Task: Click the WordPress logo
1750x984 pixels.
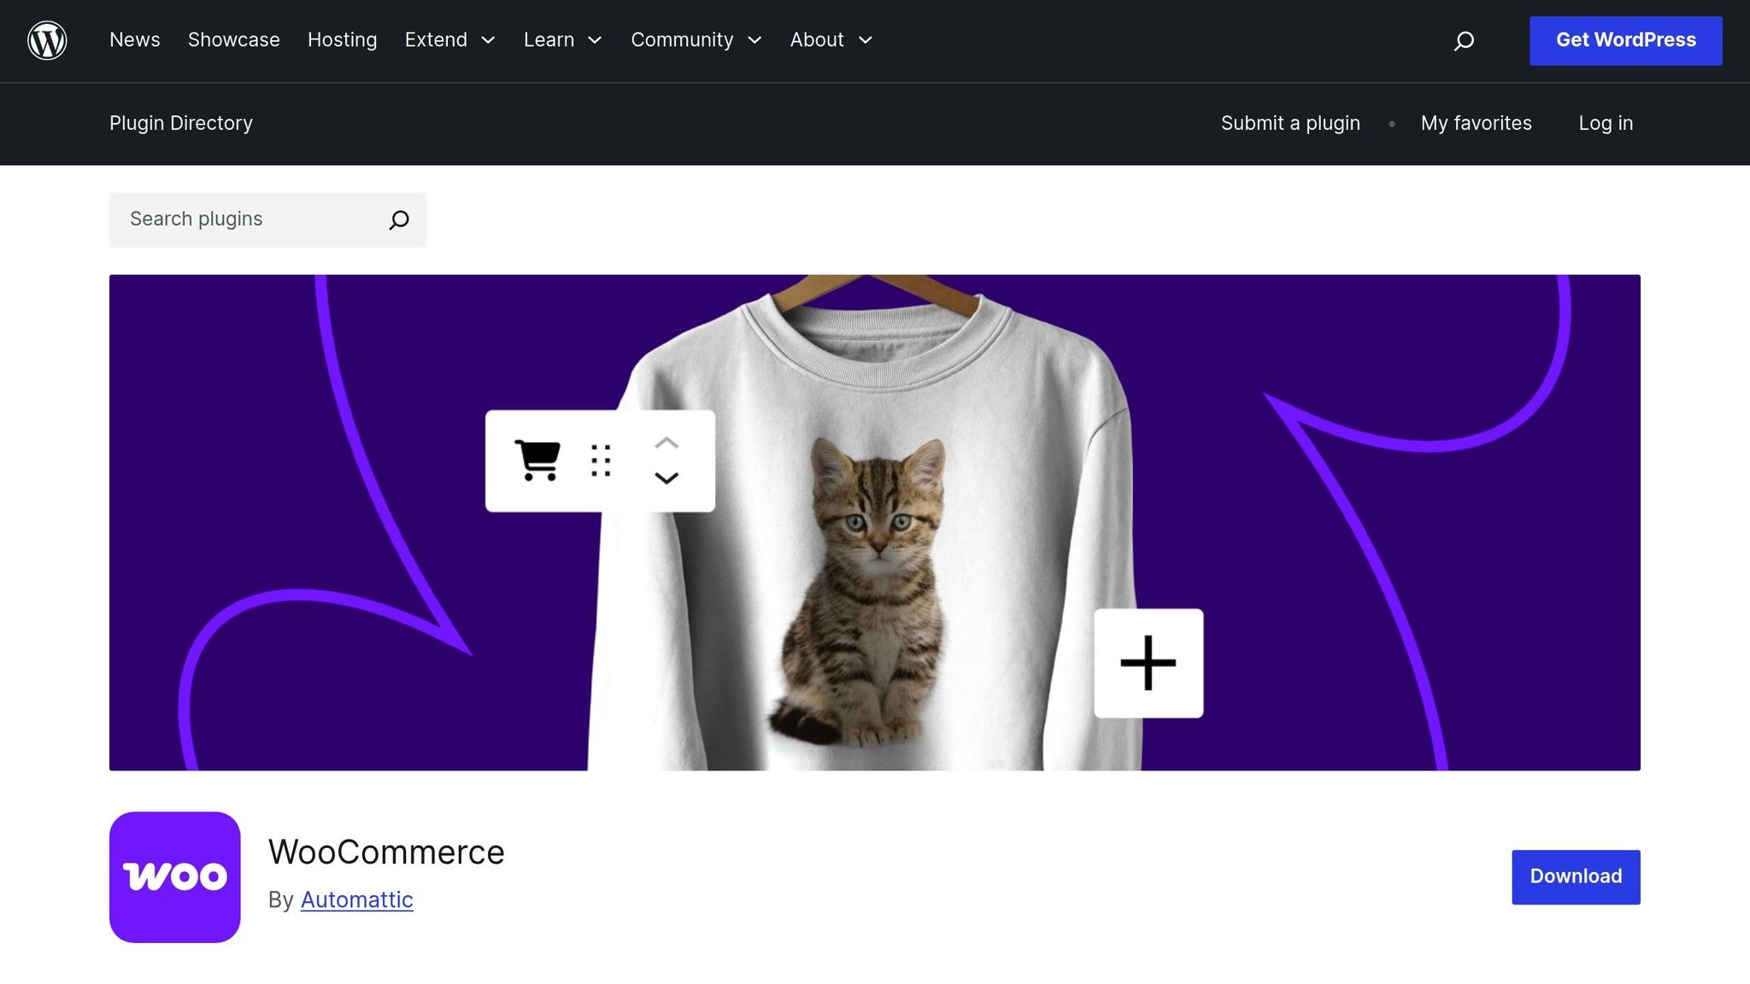Action: pos(47,40)
